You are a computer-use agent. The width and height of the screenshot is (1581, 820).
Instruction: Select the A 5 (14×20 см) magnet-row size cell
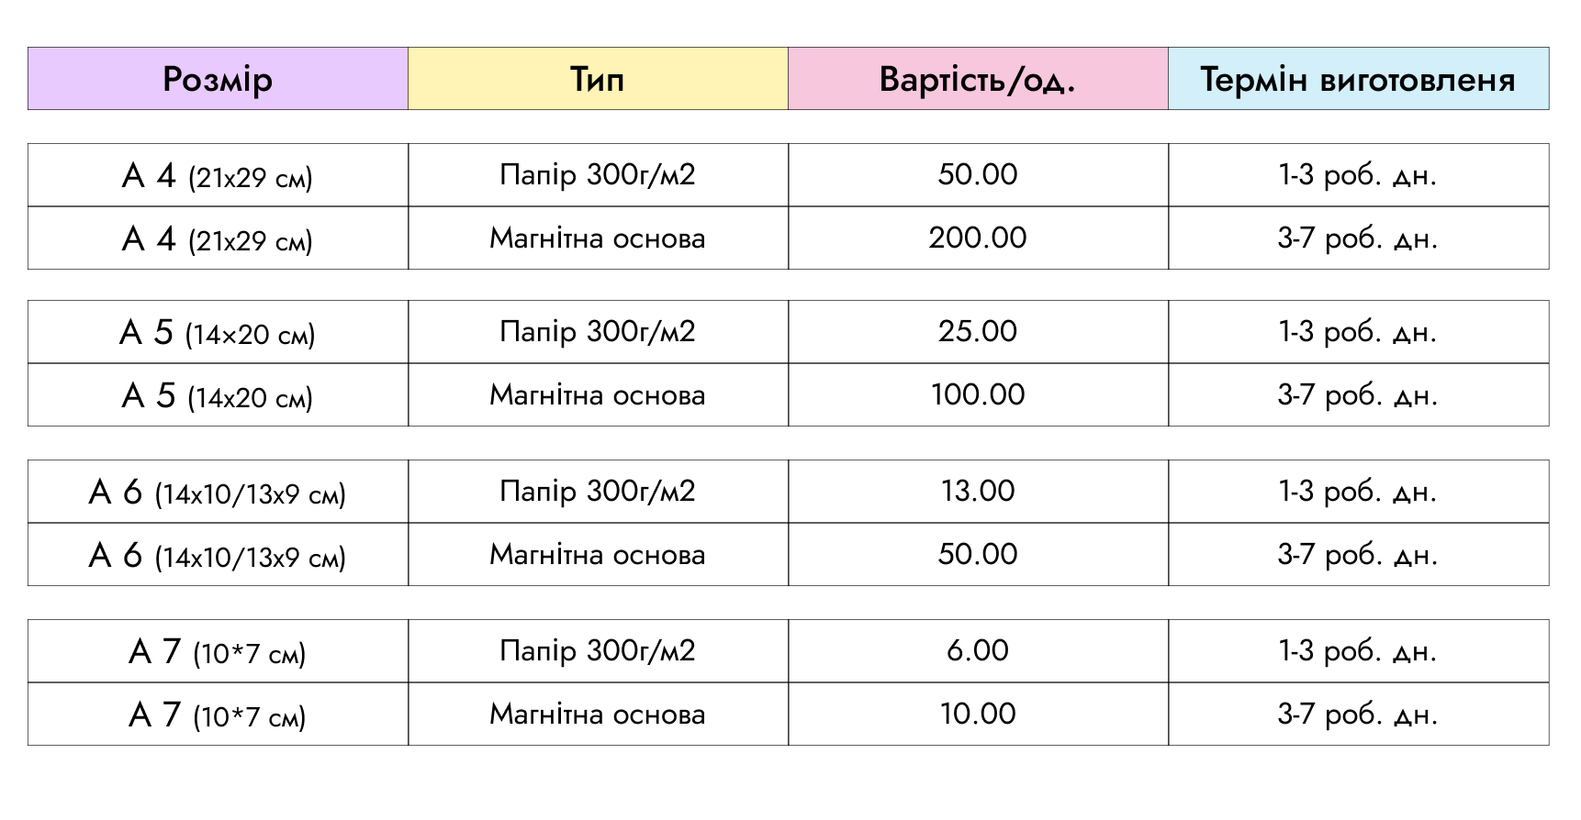(218, 395)
